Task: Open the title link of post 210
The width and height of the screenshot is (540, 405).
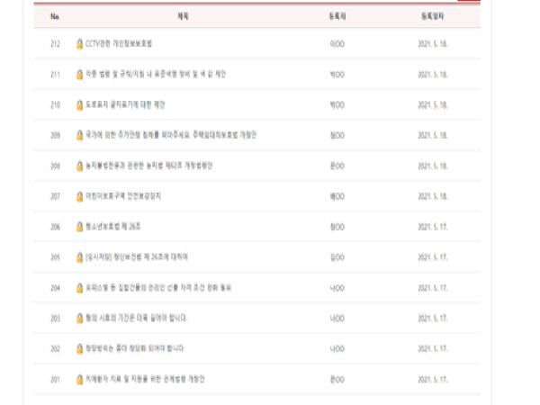Action: pyautogui.click(x=125, y=104)
